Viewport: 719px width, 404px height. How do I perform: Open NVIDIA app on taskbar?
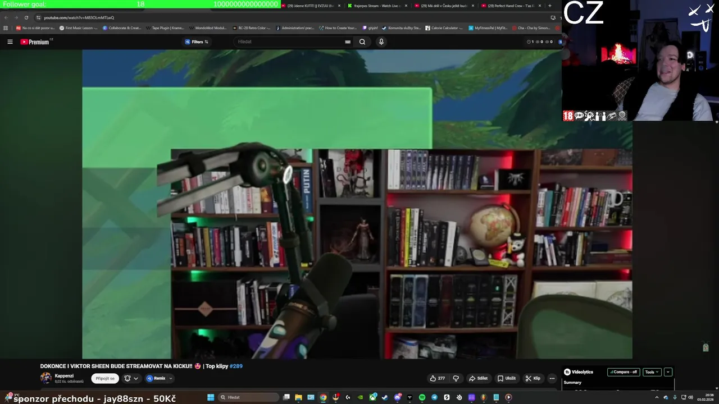tap(360, 397)
